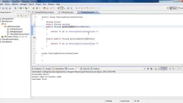Viewport: 183px width, 103px height.
Task: Open the Task List view tab
Action: click(85, 69)
